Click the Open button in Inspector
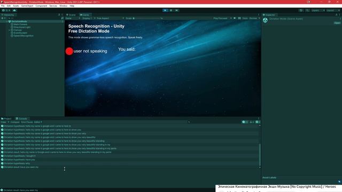The width and height of the screenshot is (342, 192). (x=337, y=23)
